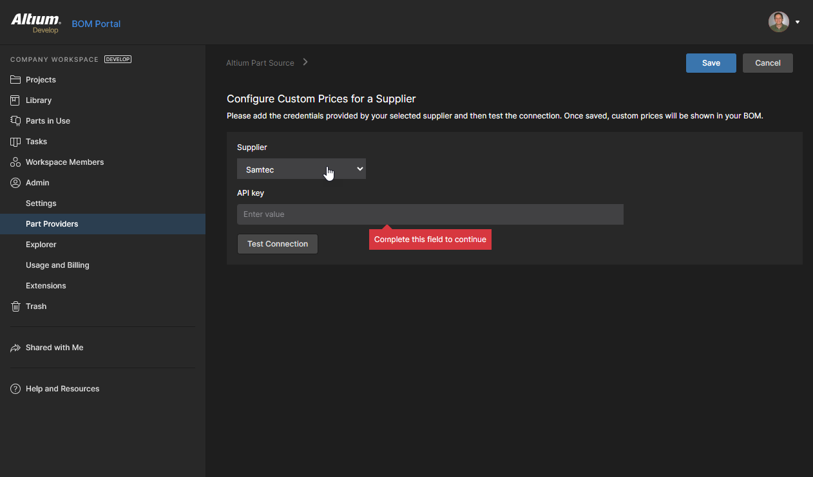Open the Supplier dropdown showing Samtec
Viewport: 813px width, 477px height.
tap(301, 169)
